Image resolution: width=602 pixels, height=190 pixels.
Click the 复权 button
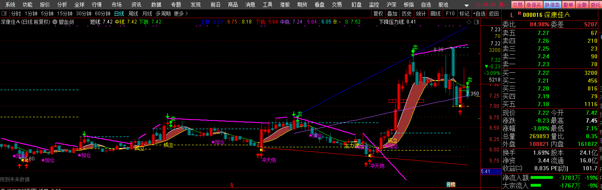pos(378,14)
